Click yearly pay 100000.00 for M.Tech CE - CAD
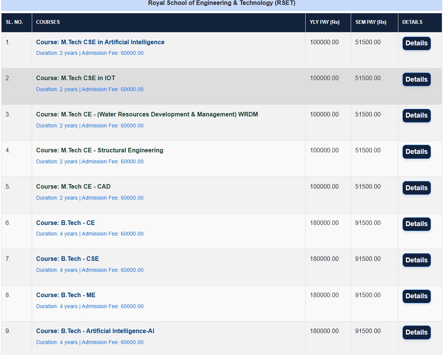The width and height of the screenshot is (443, 355). click(x=324, y=187)
